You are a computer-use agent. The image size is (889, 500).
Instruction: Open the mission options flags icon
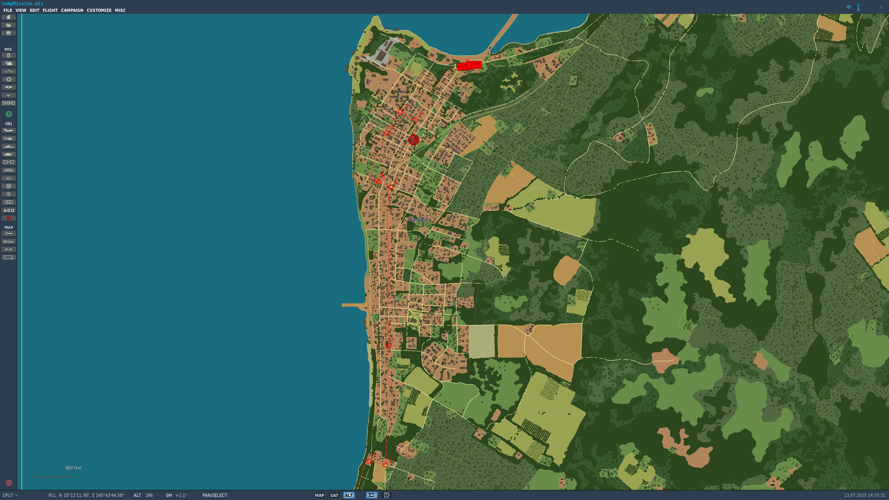click(9, 87)
